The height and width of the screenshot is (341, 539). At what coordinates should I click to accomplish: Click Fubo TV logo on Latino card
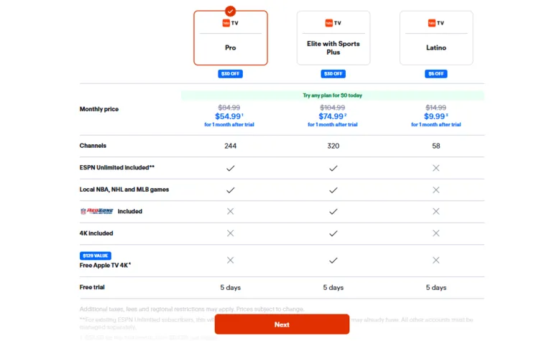436,23
